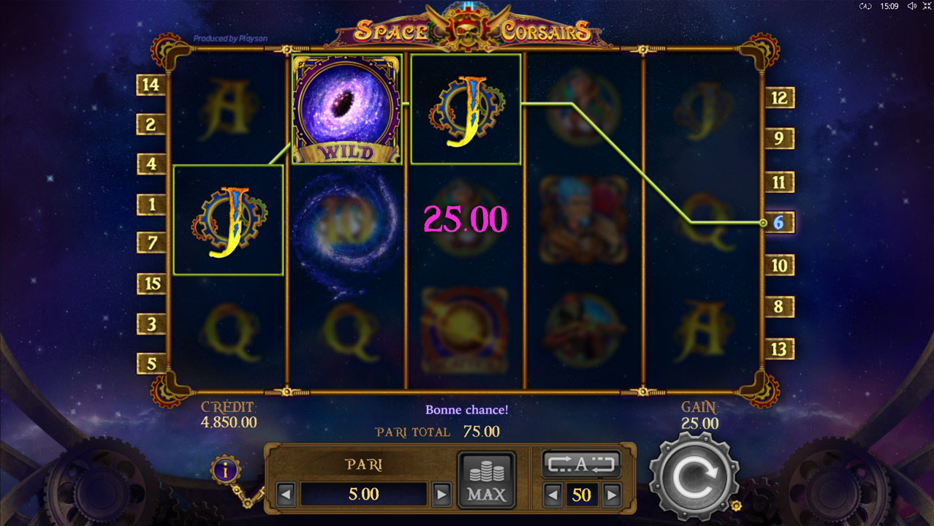Click the J symbol on first reel
Image resolution: width=934 pixels, height=526 pixels.
(x=228, y=220)
